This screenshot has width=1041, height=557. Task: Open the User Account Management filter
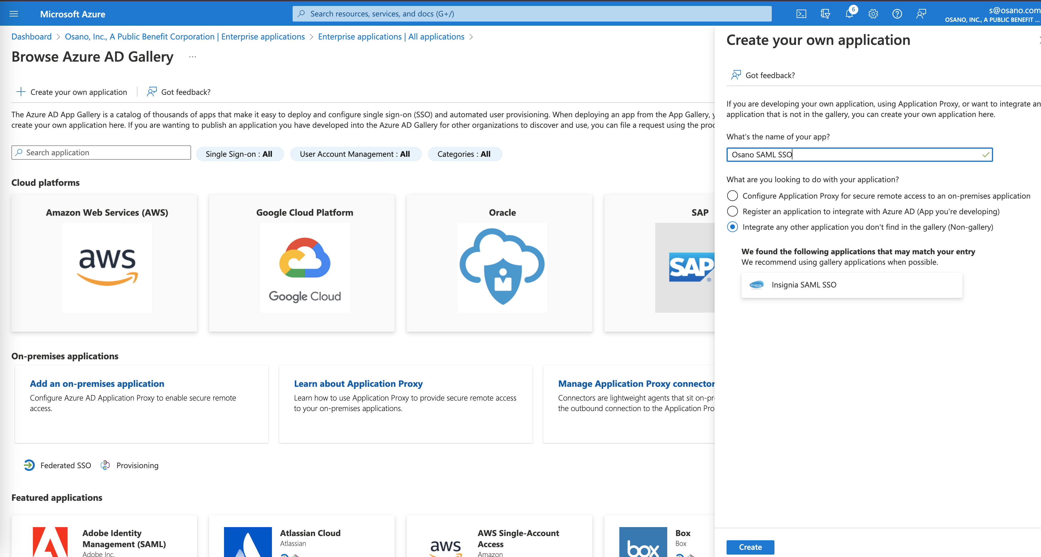(x=355, y=154)
